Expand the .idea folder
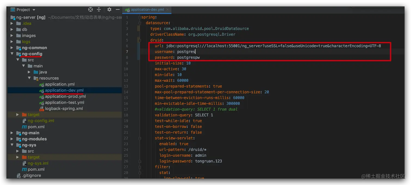This screenshot has height=185, width=411. [12, 23]
